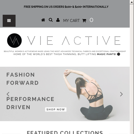Click the FASHION FORWARD slide heading
This screenshot has width=134, height=134.
tap(23, 79)
